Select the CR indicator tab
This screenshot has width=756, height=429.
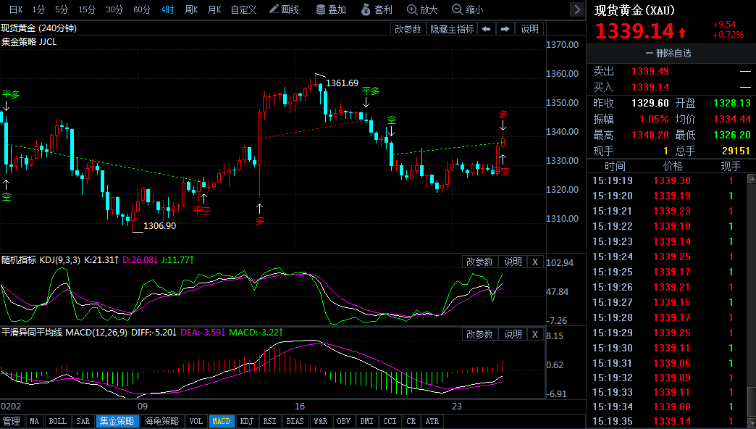[x=411, y=421]
